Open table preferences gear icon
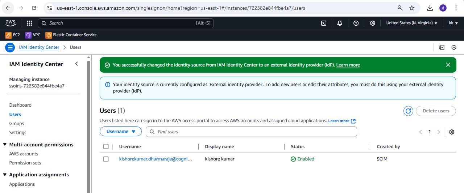 coord(452,132)
